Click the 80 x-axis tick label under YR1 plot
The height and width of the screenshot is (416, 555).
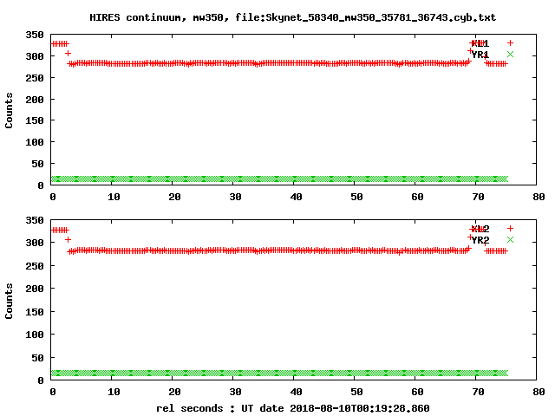(539, 197)
